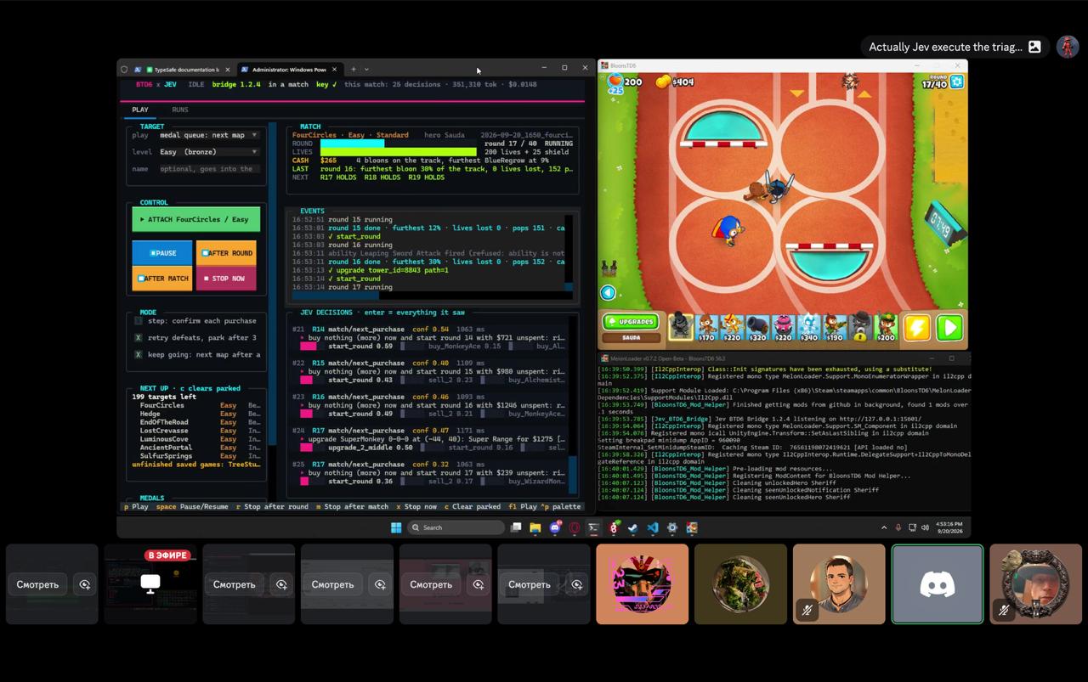This screenshot has height=682, width=1088.
Task: Click the STOP NOW button
Action: 226,279
